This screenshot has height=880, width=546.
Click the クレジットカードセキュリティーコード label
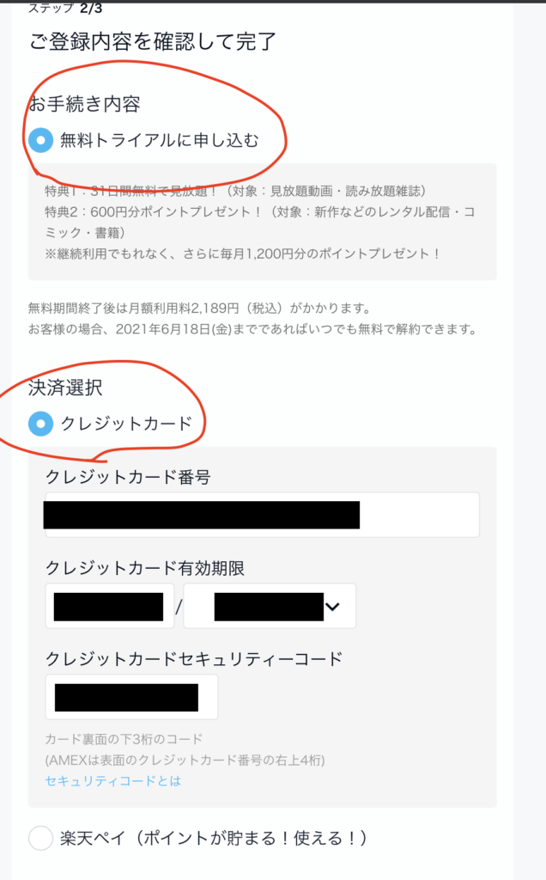pyautogui.click(x=194, y=658)
